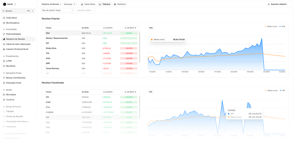Click the SNA chart title label
This screenshot has width=294, height=152.
[151, 28]
